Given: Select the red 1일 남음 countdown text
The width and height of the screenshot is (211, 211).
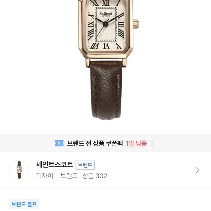Looking at the screenshot, I should point(136,143).
